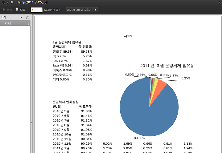222x153 pixels.
Task: Click the value 91.34% for 2010년 8월
Action: pos(86,125)
